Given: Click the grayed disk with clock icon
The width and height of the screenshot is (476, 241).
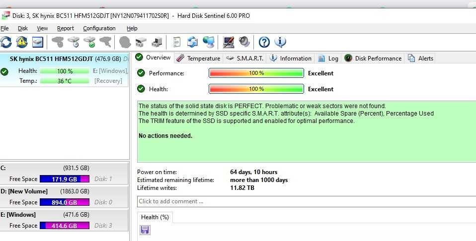Looking at the screenshot, I should [x=74, y=42].
